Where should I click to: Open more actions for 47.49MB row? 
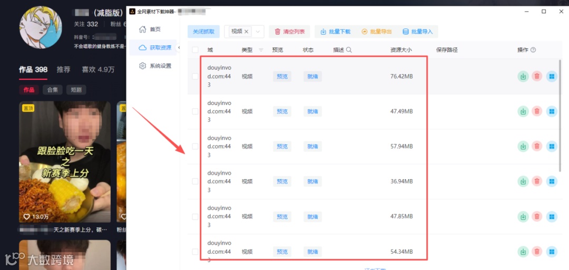pyautogui.click(x=552, y=111)
